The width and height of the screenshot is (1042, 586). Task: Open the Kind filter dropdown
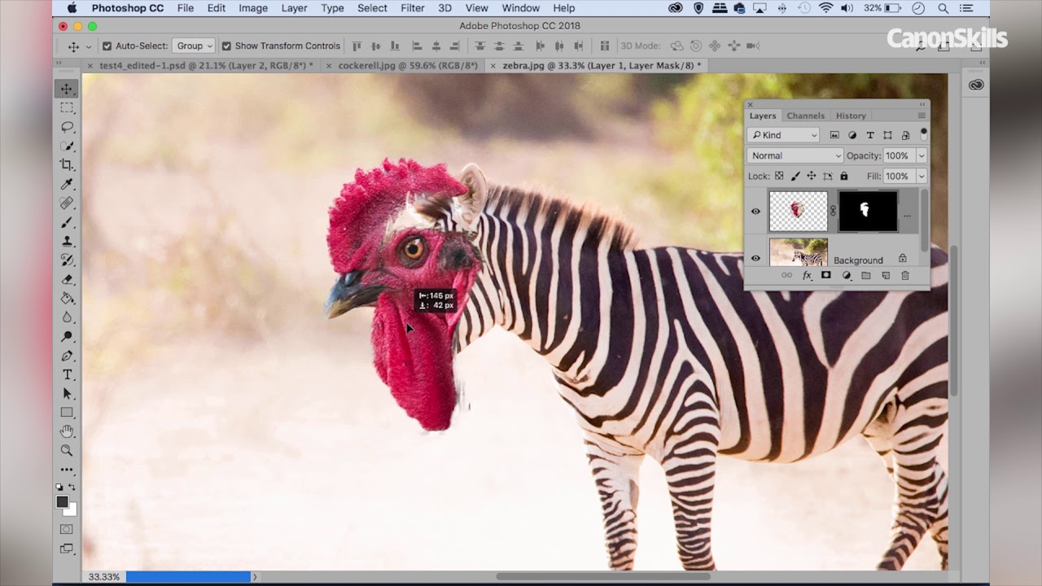[784, 135]
